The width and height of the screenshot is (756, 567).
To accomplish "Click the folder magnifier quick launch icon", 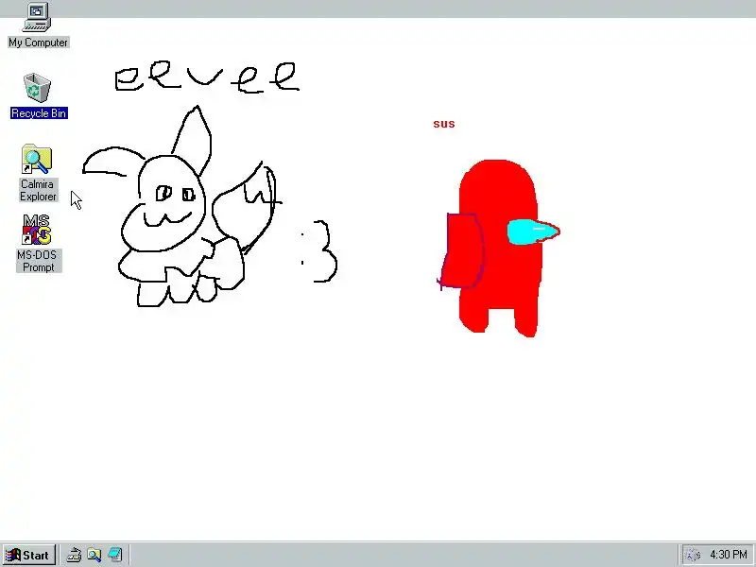I will click(94, 555).
